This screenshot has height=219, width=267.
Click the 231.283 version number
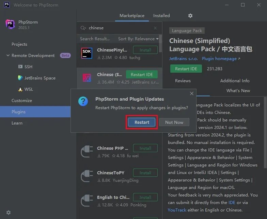click(x=215, y=69)
